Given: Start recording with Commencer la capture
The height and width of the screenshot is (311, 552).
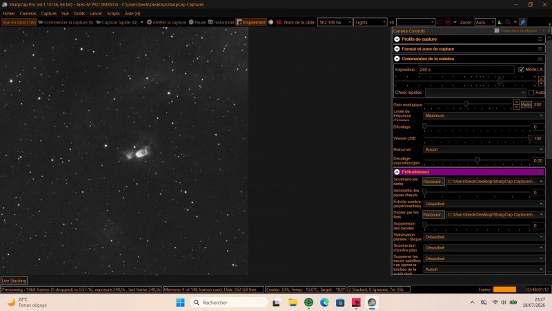Looking at the screenshot, I should pyautogui.click(x=66, y=22).
